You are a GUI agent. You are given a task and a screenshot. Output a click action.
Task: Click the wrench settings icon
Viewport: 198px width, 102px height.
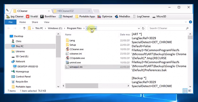click(7, 10)
